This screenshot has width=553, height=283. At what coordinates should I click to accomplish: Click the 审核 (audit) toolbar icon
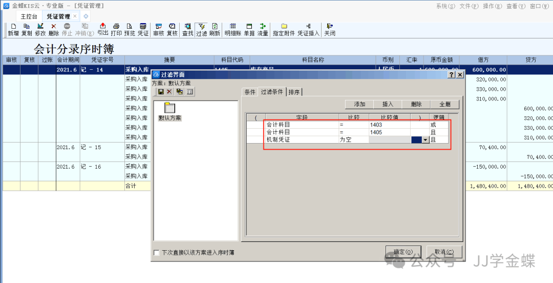(158, 29)
